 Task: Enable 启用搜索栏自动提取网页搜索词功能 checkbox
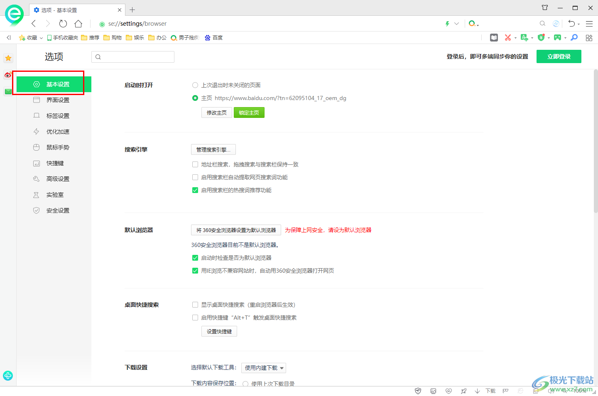(195, 177)
